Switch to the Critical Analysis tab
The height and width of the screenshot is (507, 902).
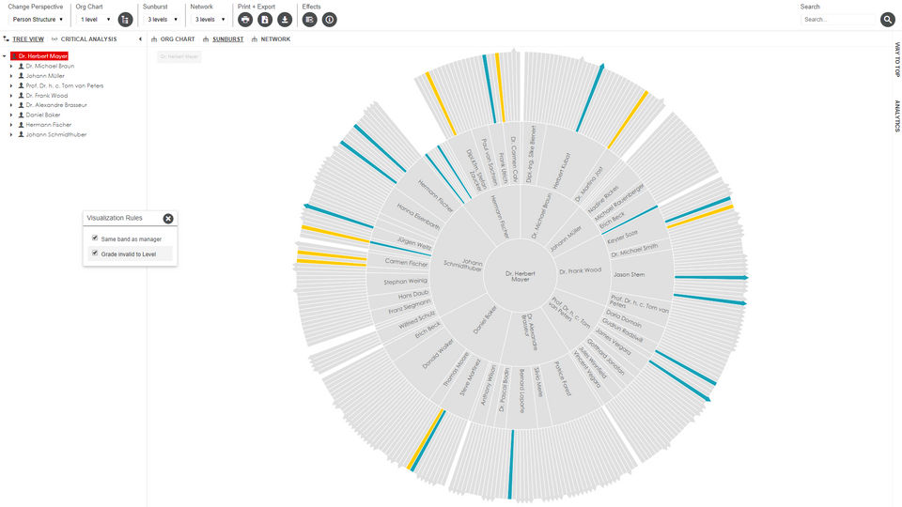pyautogui.click(x=85, y=39)
